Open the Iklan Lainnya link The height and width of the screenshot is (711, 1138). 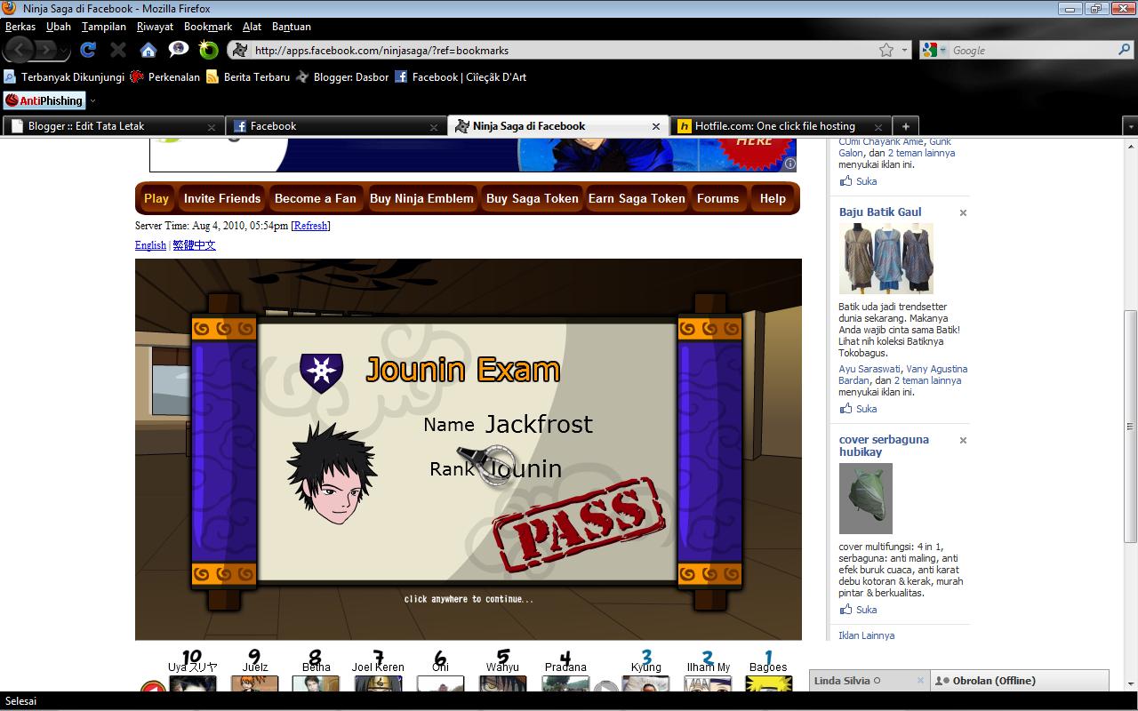(x=867, y=635)
